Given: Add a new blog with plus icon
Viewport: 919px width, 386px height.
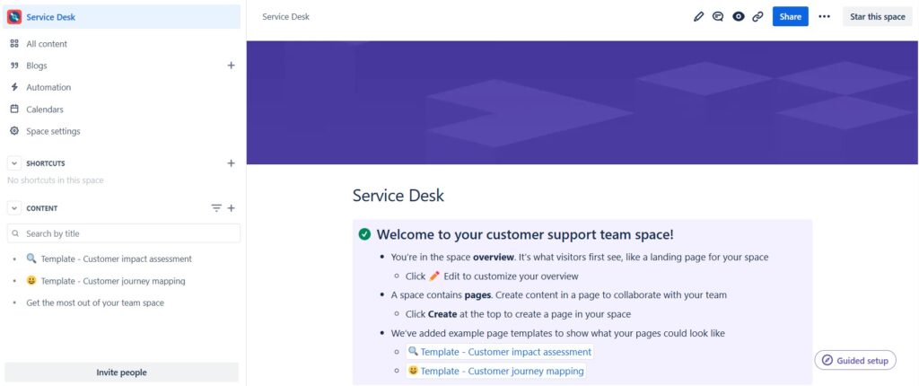Looking at the screenshot, I should tap(231, 66).
